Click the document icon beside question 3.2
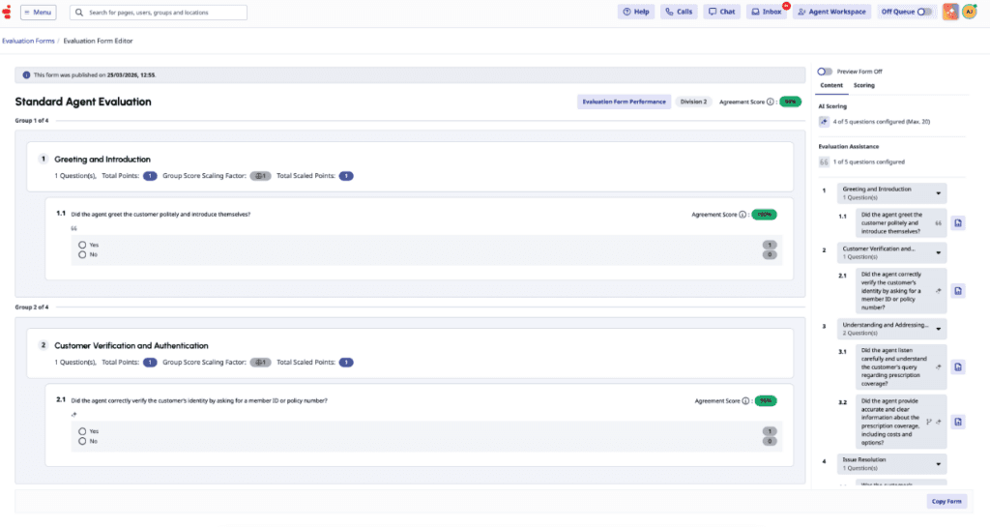This screenshot has width=990, height=527. [957, 422]
